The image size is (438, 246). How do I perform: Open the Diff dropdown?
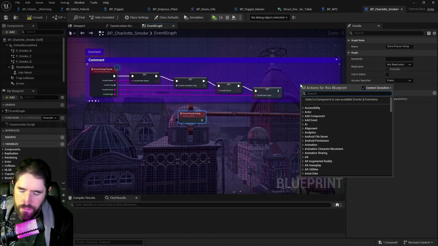(60, 17)
